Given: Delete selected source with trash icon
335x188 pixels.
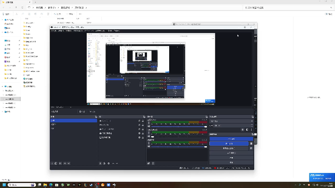Looking at the screenshot, I should click(104, 163).
